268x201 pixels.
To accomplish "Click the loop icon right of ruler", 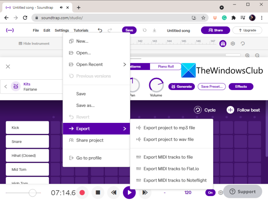I will click(x=242, y=43).
